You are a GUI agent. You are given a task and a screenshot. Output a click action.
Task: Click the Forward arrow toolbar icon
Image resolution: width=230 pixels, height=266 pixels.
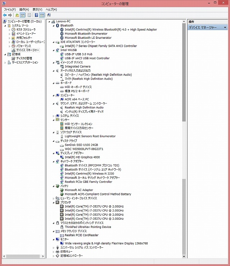click(10, 15)
